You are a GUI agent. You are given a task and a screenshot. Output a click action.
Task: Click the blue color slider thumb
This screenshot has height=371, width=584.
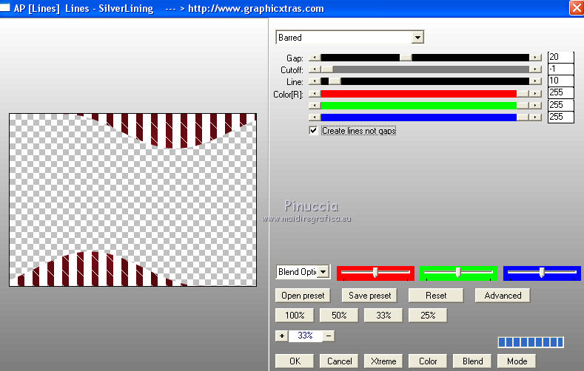[x=523, y=117]
